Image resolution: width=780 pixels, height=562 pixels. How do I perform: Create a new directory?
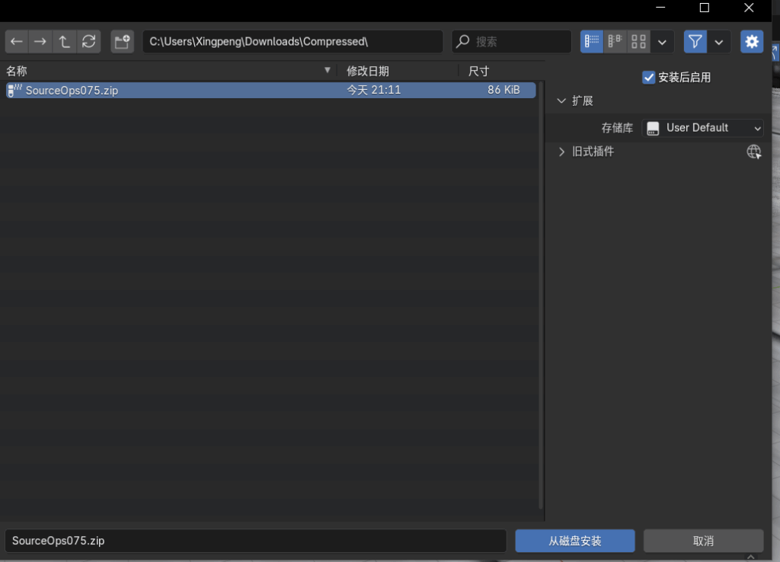[x=123, y=41]
